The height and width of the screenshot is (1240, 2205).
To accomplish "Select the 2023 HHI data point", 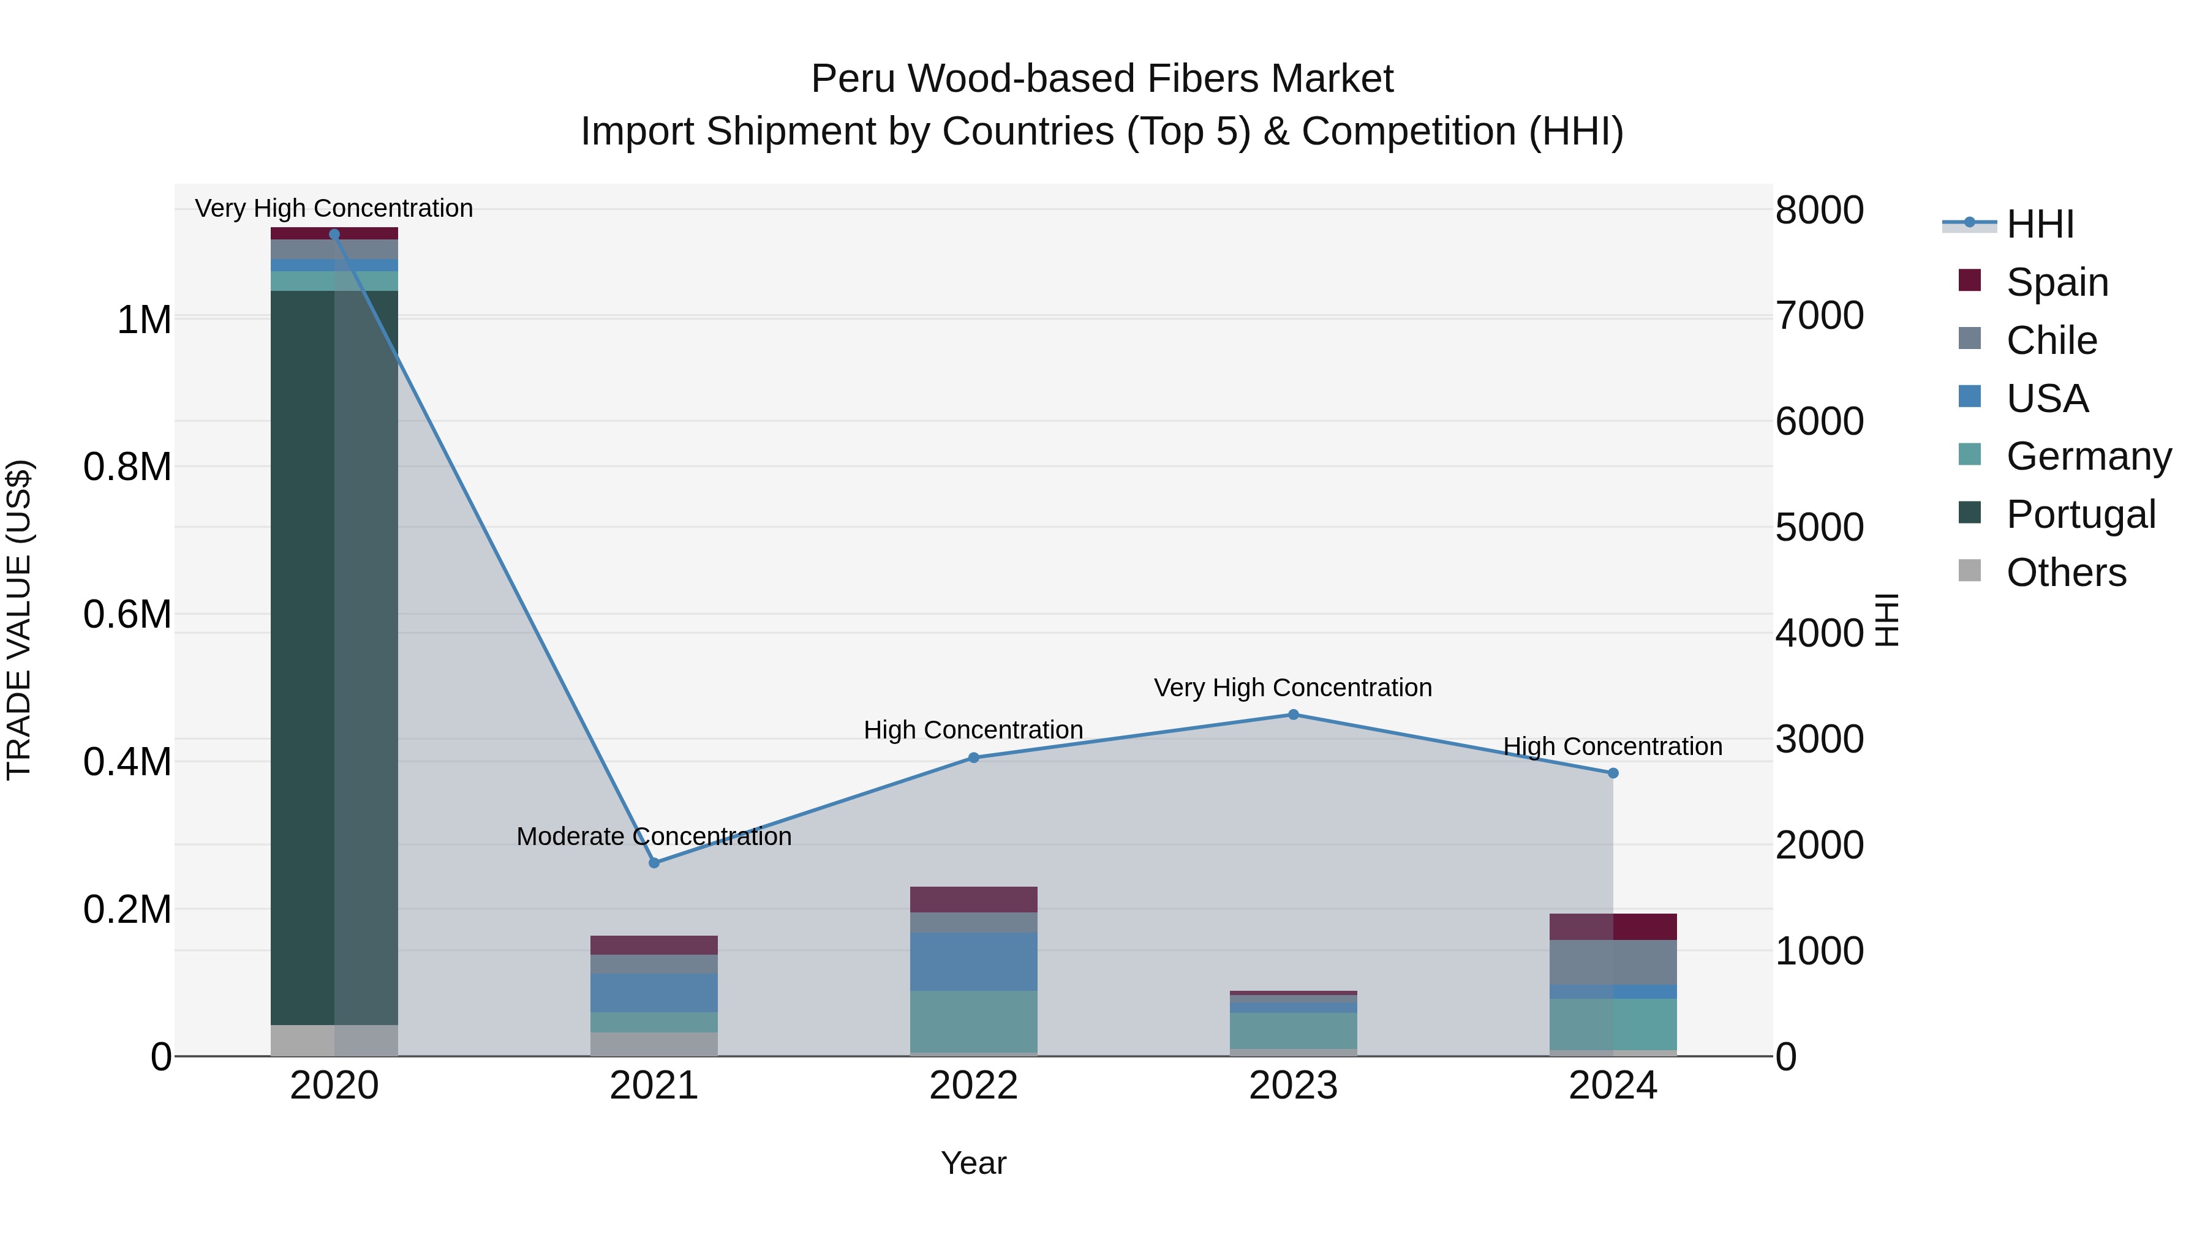I will pos(1294,715).
